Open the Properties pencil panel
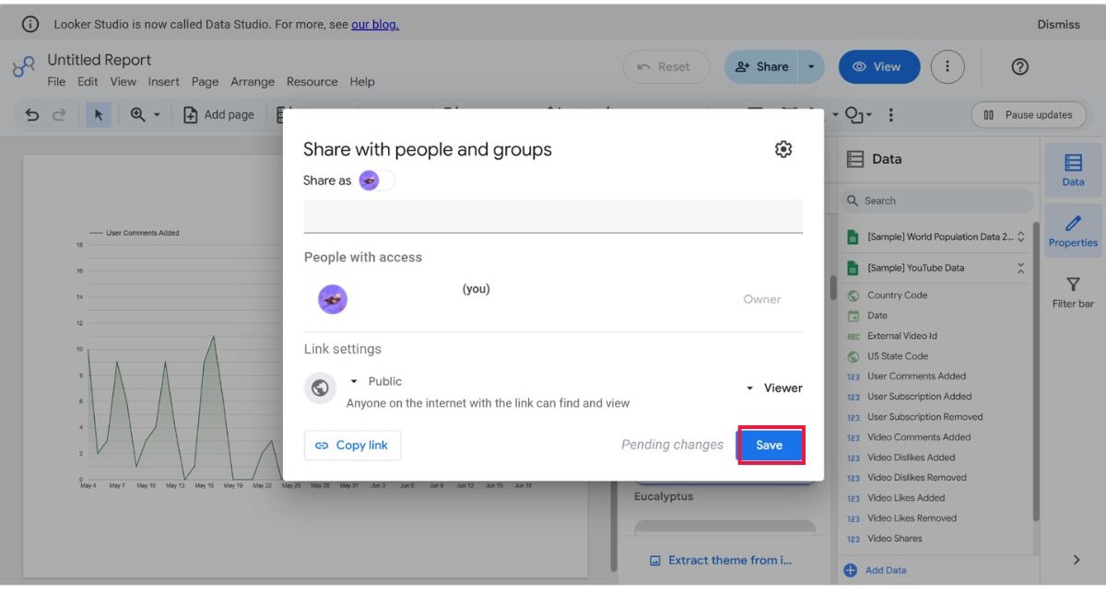 (1073, 231)
